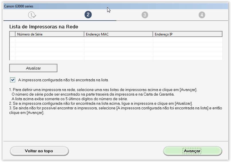Viewport: 231px width, 162px height.
Task: Click the completed step 1 indicator icon
Action: 32,15
